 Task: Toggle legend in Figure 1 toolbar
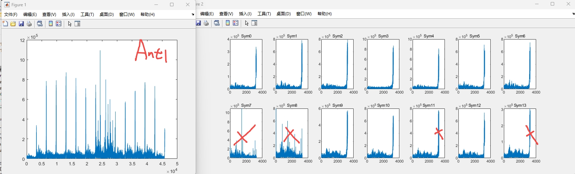[59, 24]
